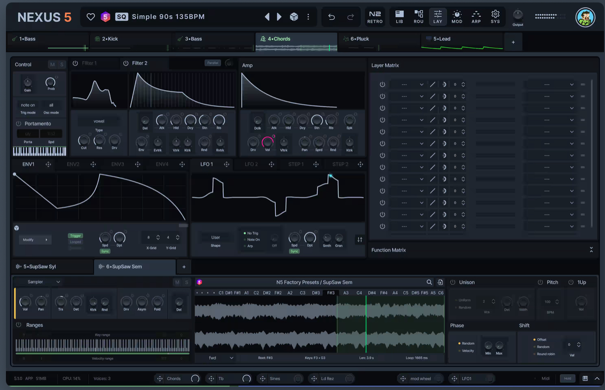Open the ARP arpeggiator page
Viewport: 605px width, 390px height.
476,17
